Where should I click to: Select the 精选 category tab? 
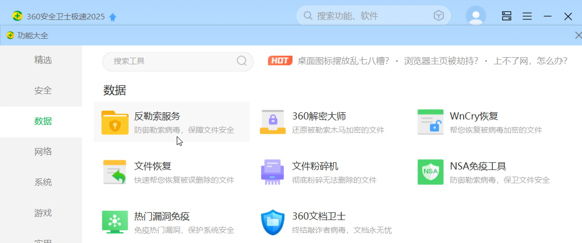pyautogui.click(x=41, y=60)
